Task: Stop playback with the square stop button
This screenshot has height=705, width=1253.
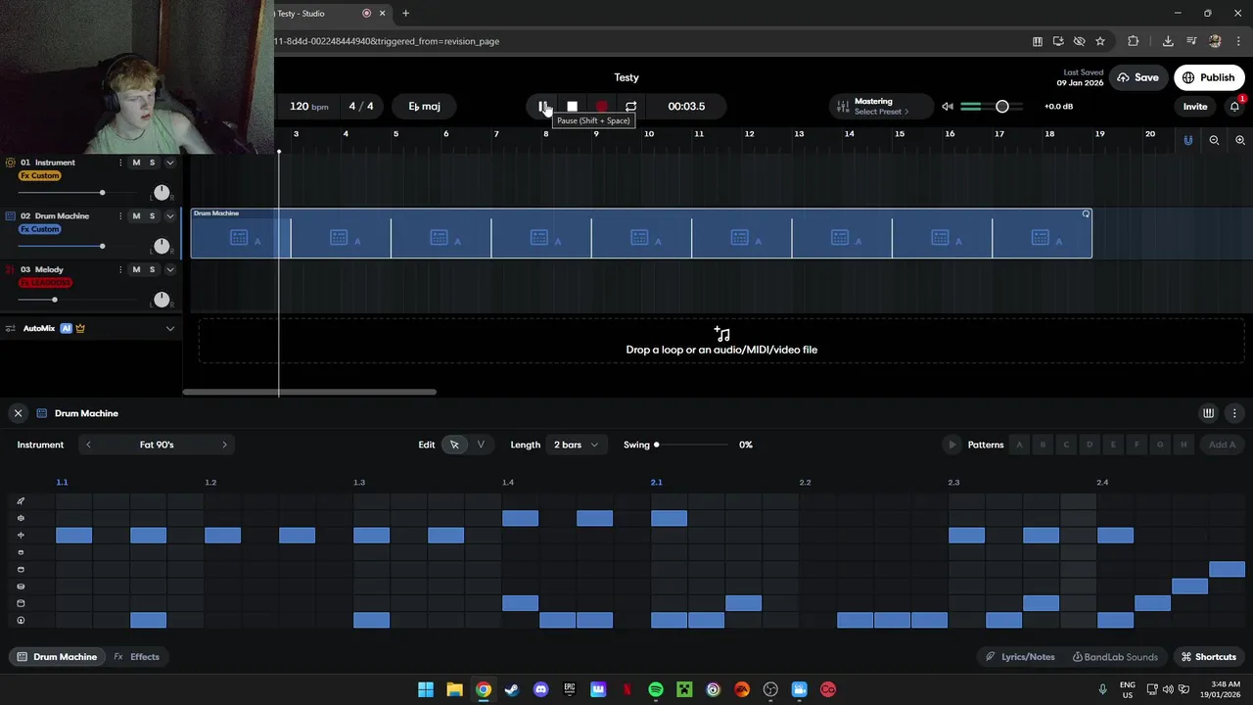Action: coord(573,106)
